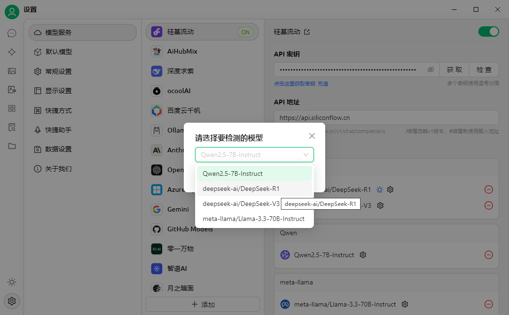Collapse the model selection combo box arrow
This screenshot has height=315, width=509.
click(x=306, y=155)
